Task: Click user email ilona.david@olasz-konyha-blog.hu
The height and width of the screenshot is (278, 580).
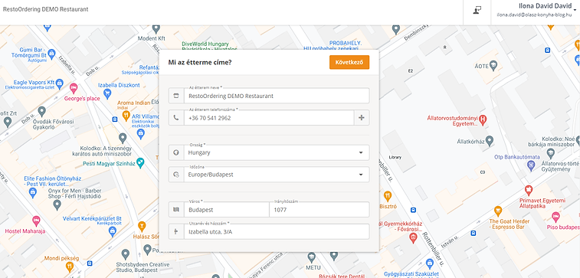Action: pyautogui.click(x=535, y=15)
